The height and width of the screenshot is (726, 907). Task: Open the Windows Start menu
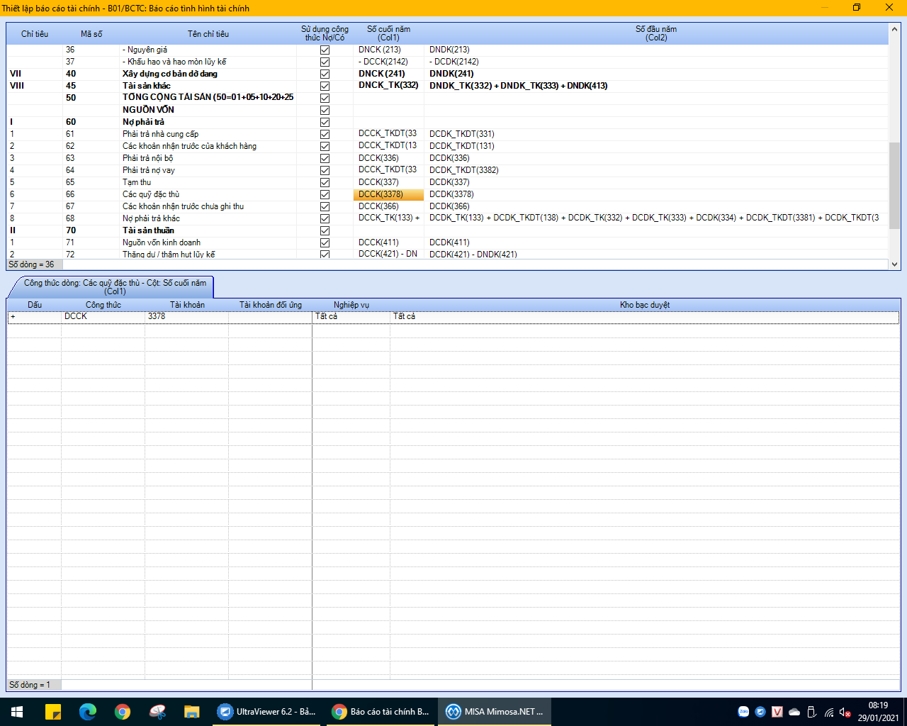[x=17, y=712]
